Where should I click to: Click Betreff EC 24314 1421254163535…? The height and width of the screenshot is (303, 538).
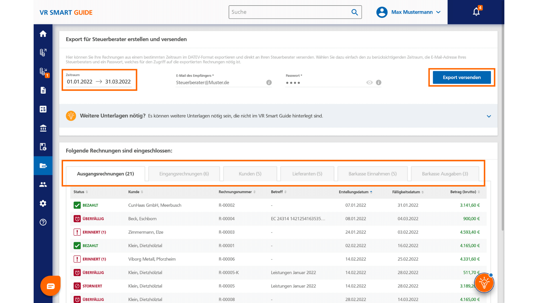pos(298,219)
